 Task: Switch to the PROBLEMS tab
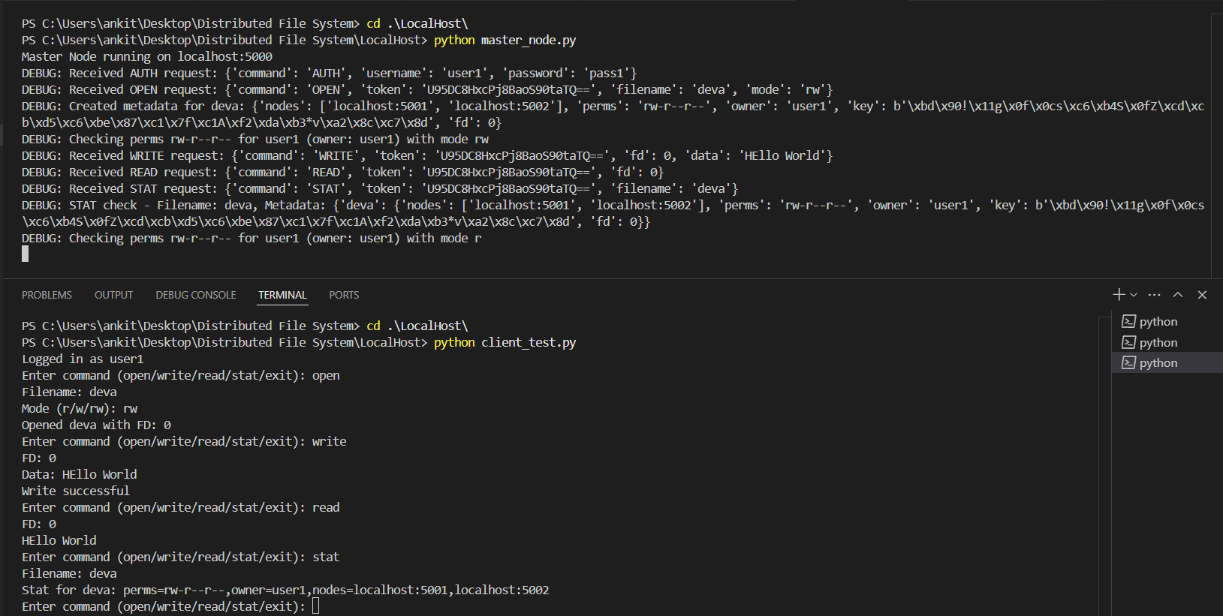click(47, 295)
